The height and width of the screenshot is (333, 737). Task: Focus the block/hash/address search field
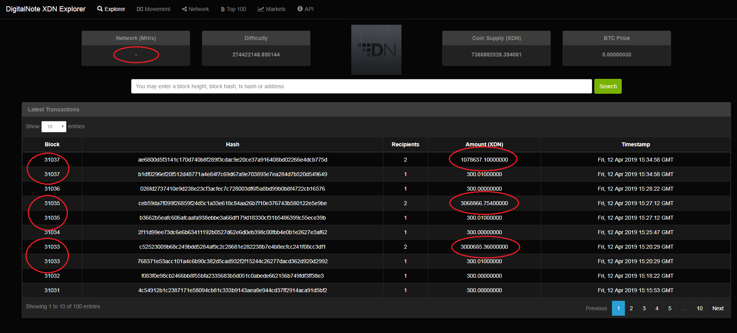361,86
